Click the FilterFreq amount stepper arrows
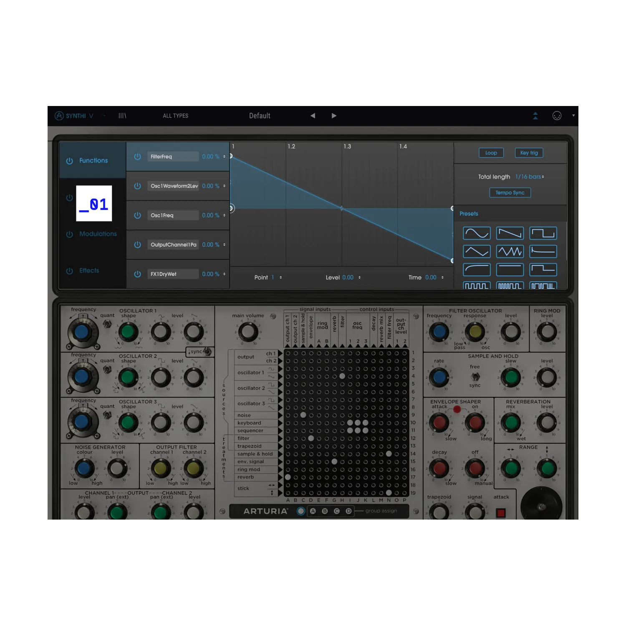Viewport: 626px width, 626px height. (224, 156)
